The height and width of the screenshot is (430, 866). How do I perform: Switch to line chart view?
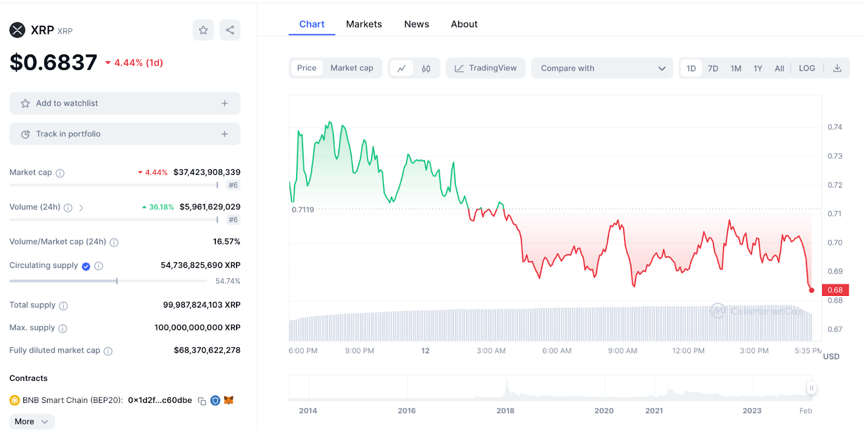click(x=402, y=68)
